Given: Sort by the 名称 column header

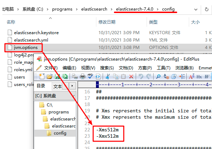Looking at the screenshot, I should click(x=11, y=22).
